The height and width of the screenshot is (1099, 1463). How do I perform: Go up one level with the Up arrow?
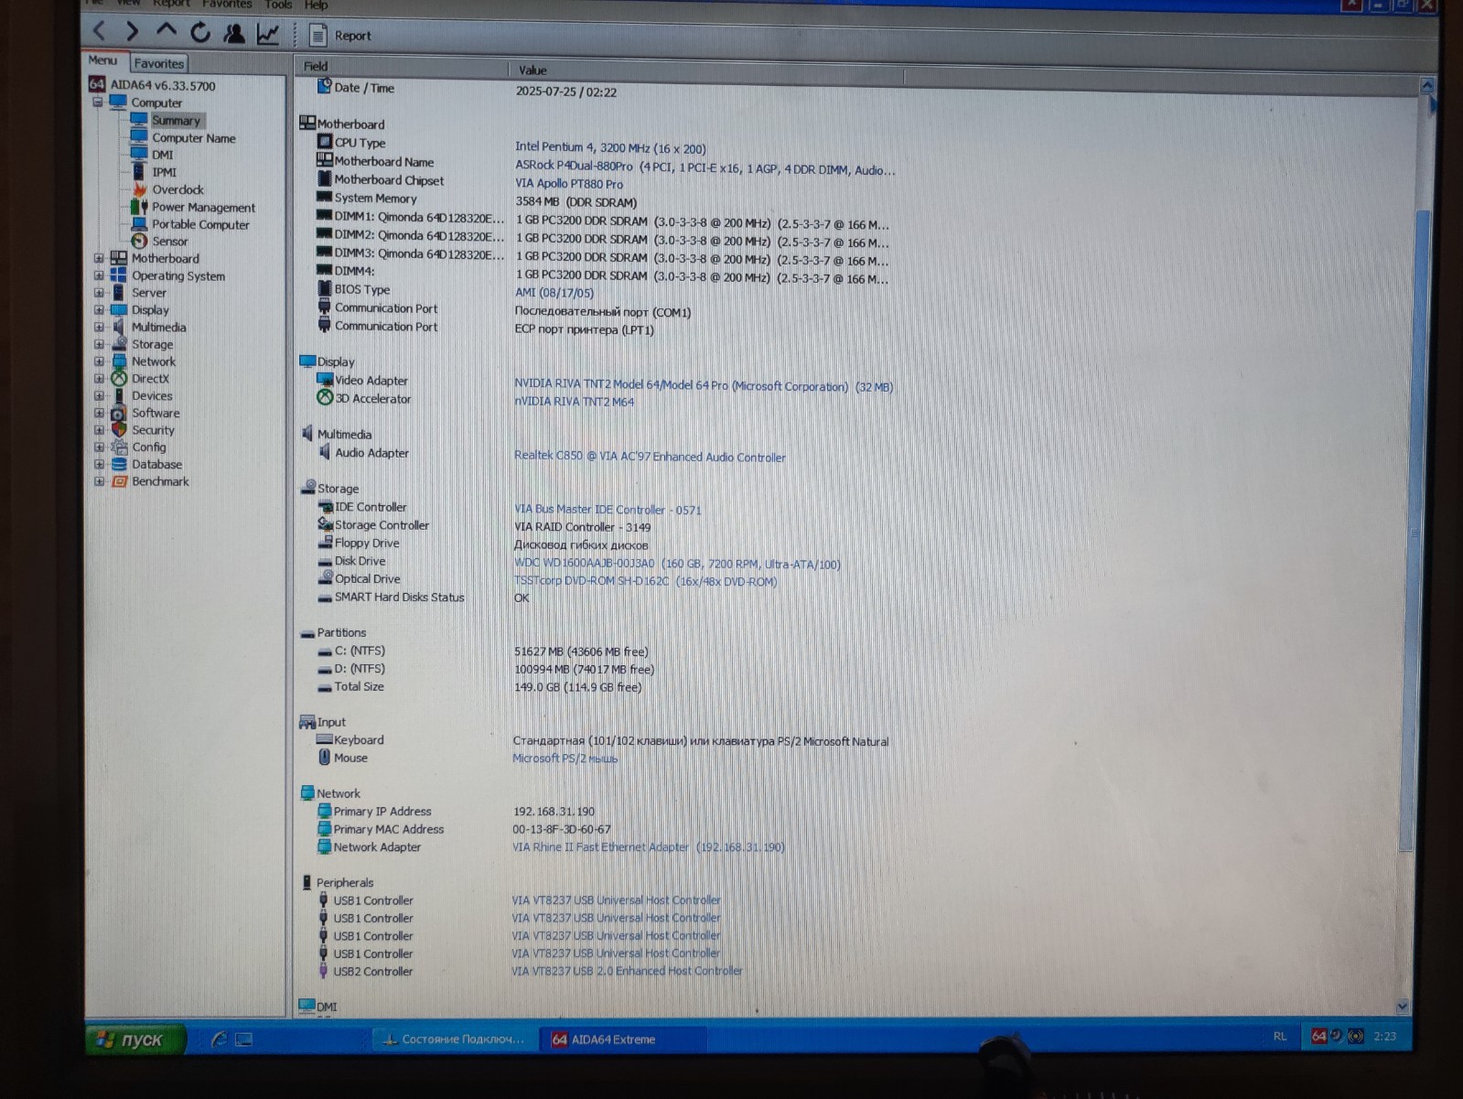point(166,30)
